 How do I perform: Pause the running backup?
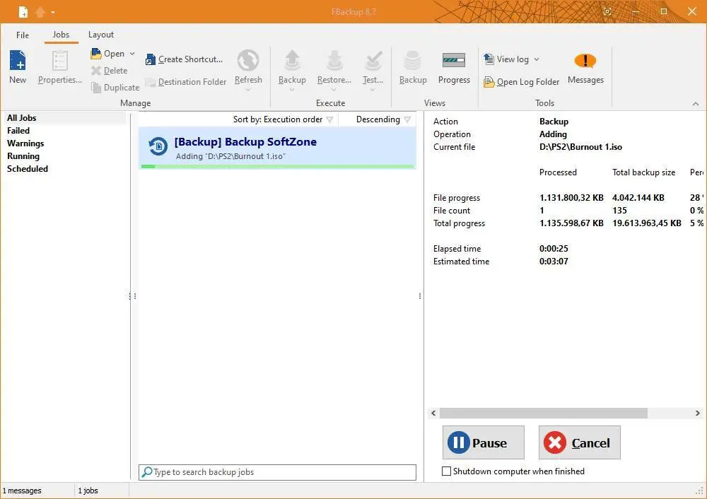pyautogui.click(x=483, y=442)
